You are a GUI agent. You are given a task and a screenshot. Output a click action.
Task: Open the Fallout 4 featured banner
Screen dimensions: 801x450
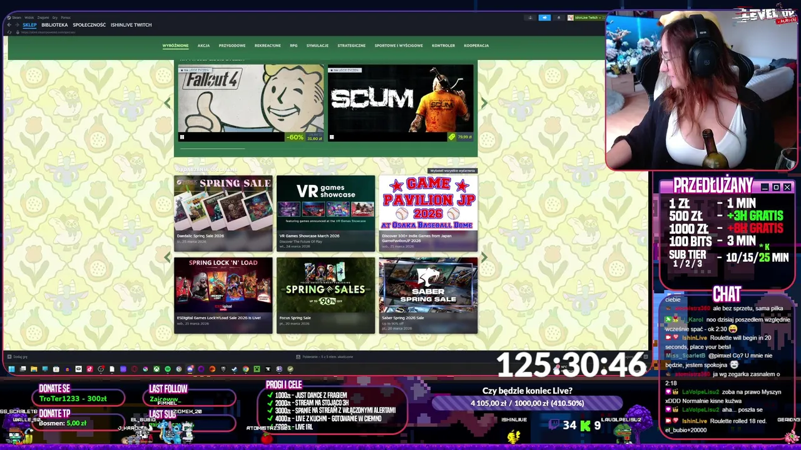click(x=251, y=103)
